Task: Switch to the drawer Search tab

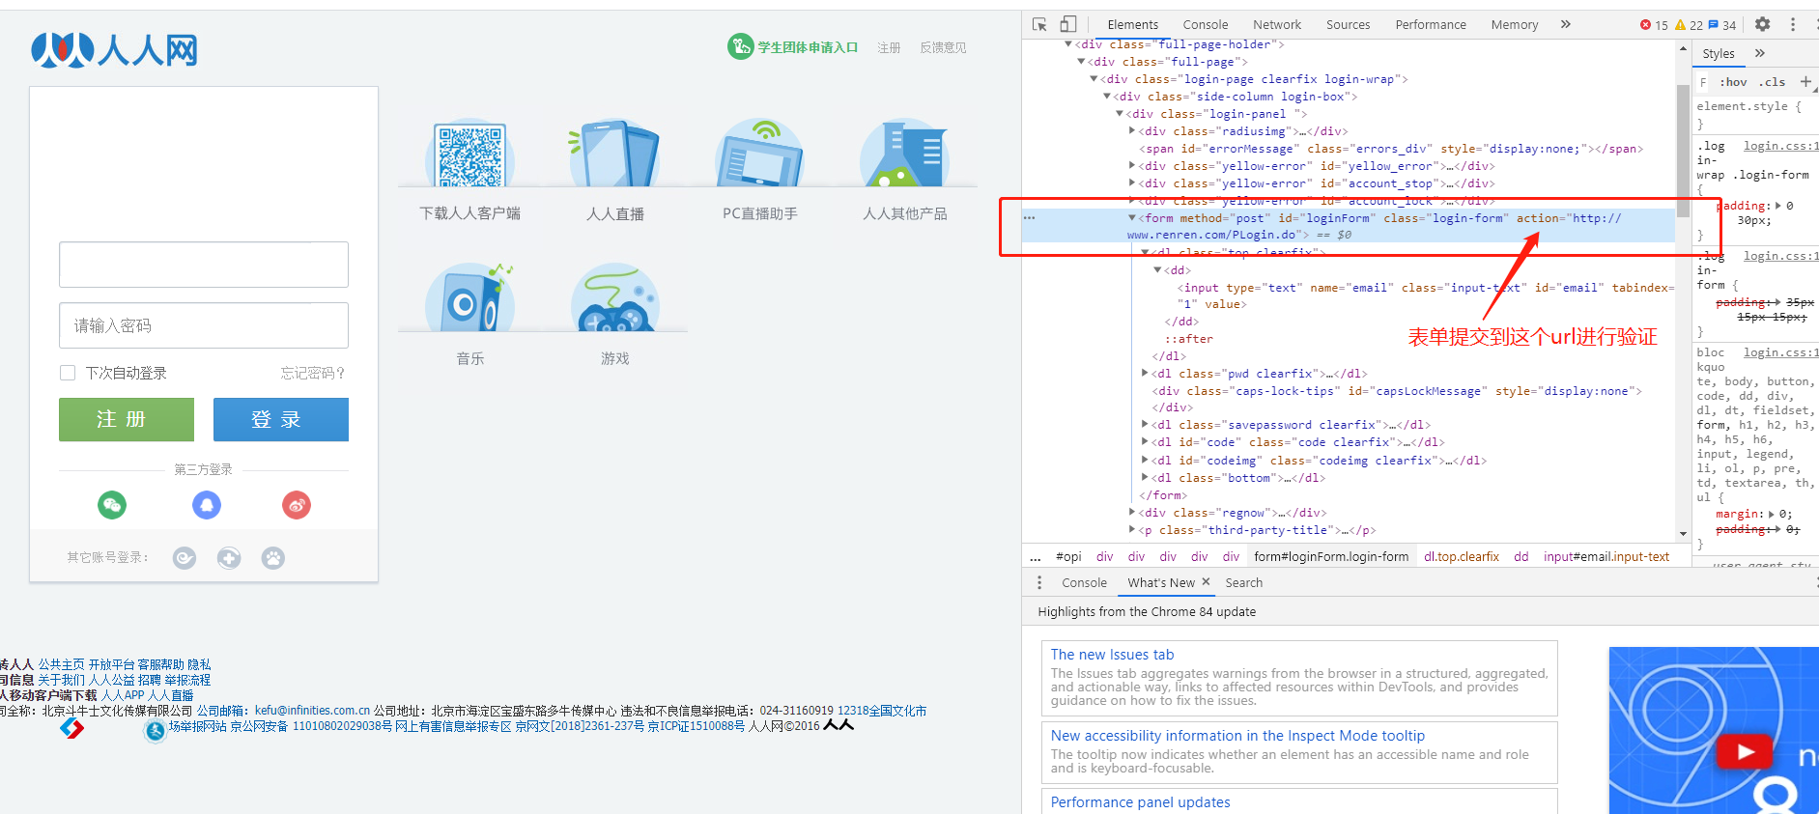Action: pyautogui.click(x=1244, y=583)
